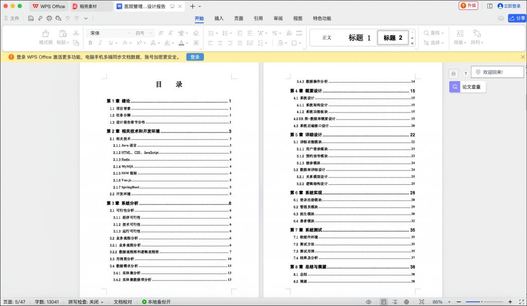Use the 剪切 (Cut) scissors icon
Viewport: 527px width, 306px height.
point(75,32)
